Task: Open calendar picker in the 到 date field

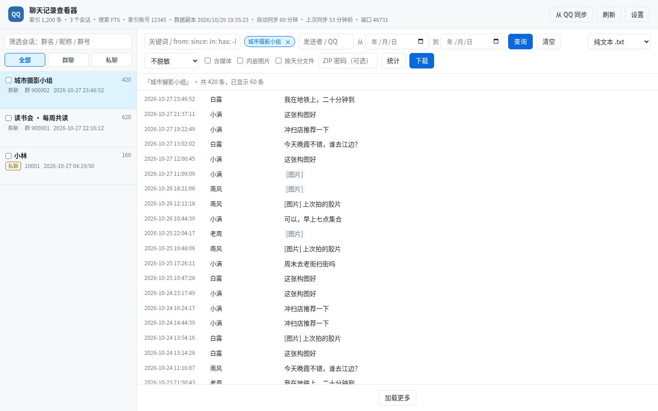Action: click(496, 42)
